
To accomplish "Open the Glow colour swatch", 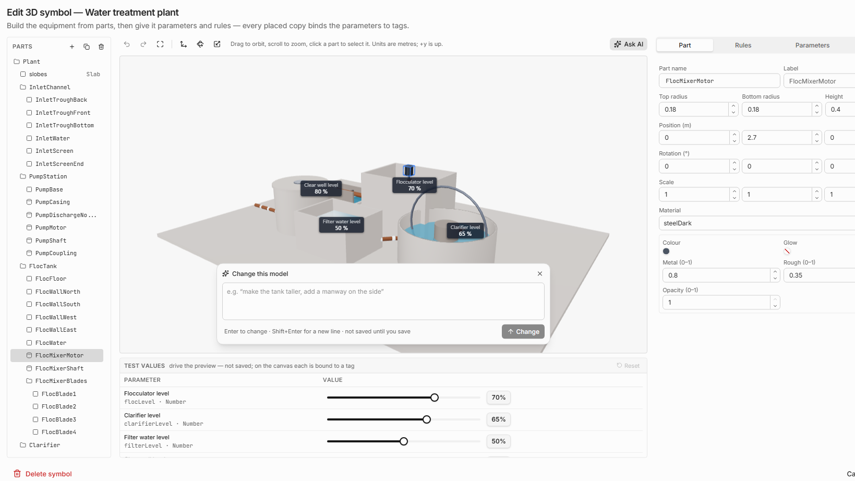I will point(787,251).
